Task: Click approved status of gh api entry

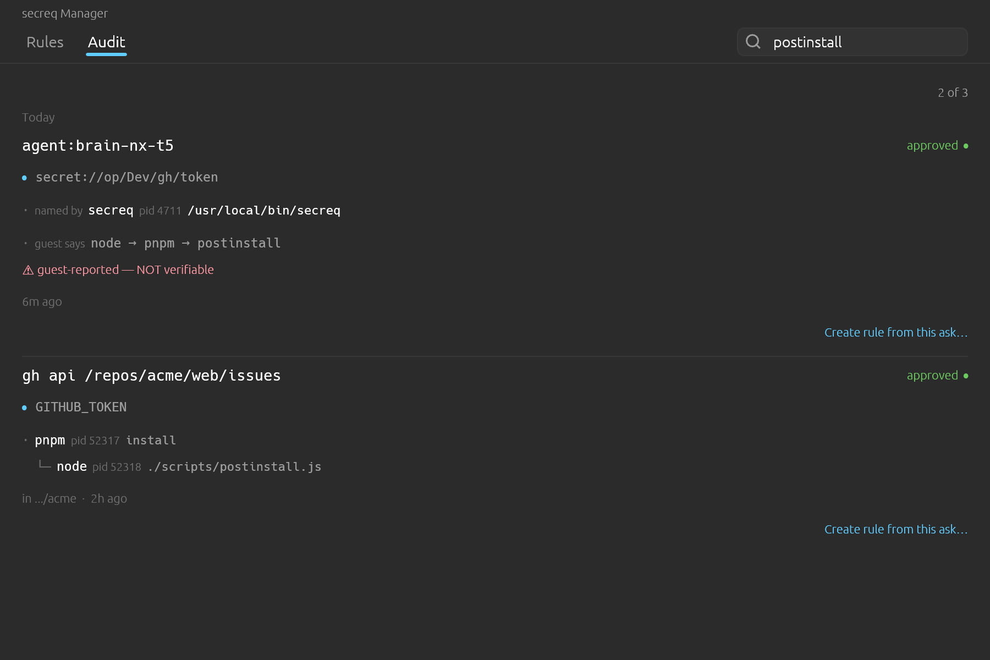Action: pos(938,376)
